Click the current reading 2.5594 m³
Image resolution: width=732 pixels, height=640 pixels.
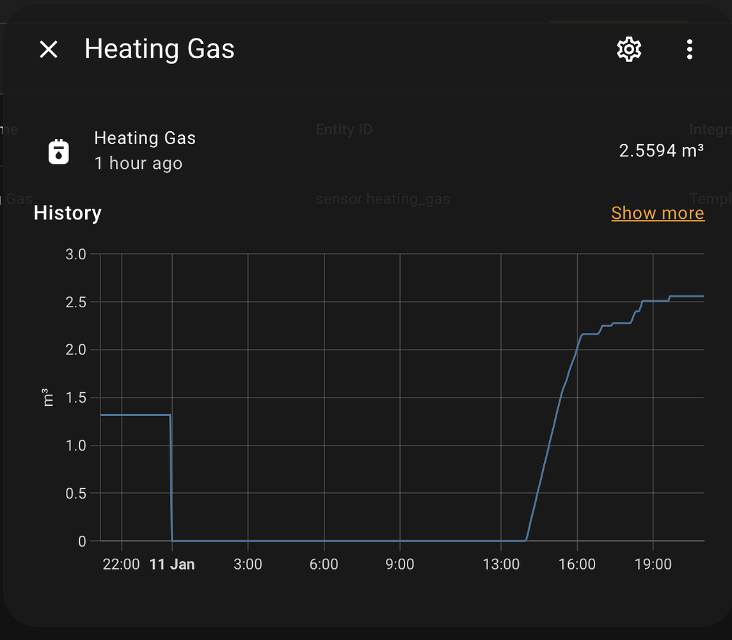pyautogui.click(x=662, y=150)
